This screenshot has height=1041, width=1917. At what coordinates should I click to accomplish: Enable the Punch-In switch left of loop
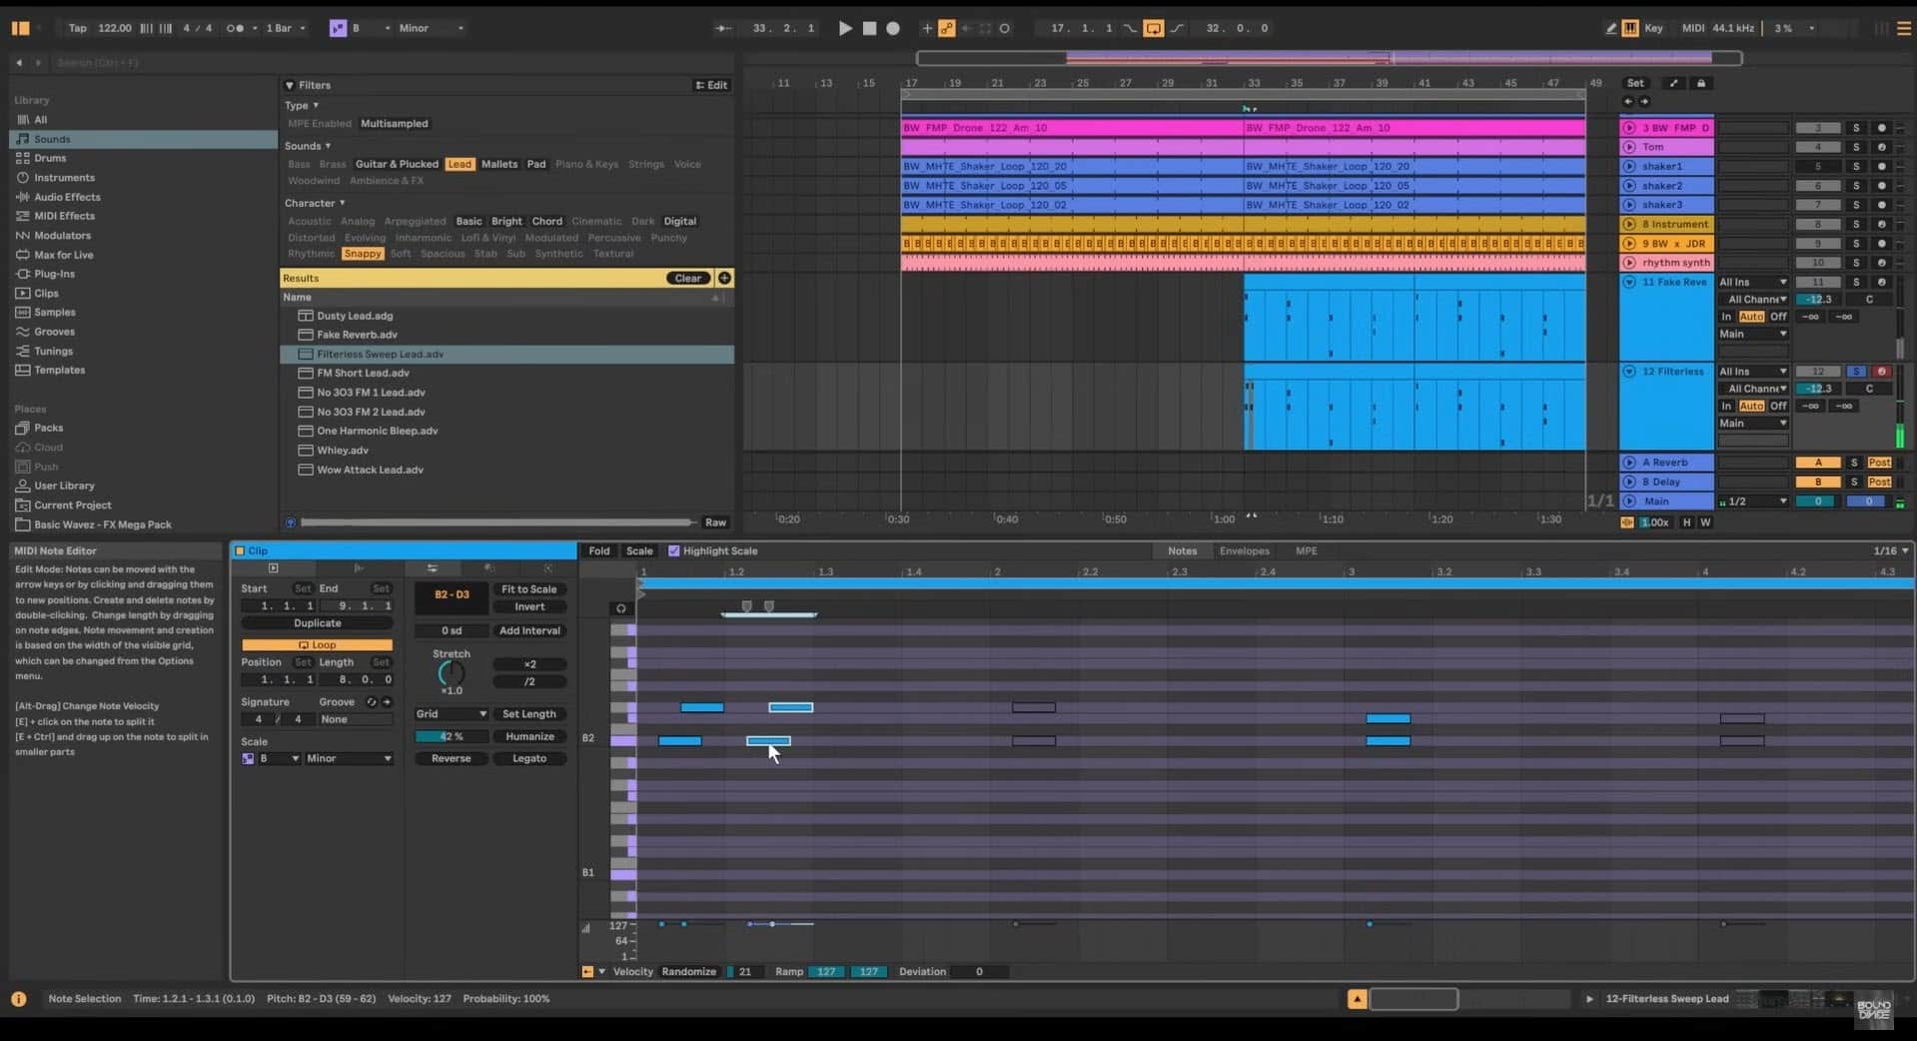(x=1130, y=28)
